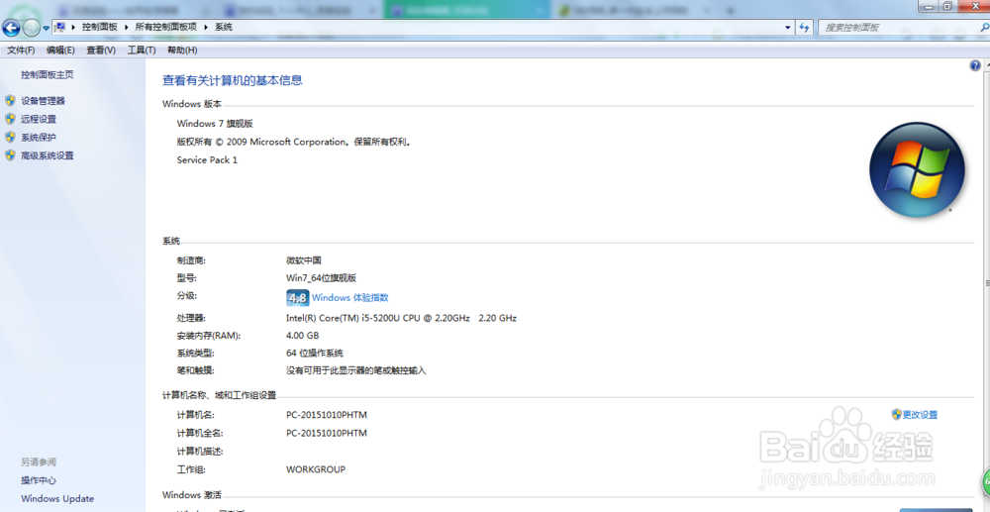Viewport: 990px width, 512px height.
Task: Select 控制面板 breadcrumb in address bar
Action: pyautogui.click(x=100, y=27)
